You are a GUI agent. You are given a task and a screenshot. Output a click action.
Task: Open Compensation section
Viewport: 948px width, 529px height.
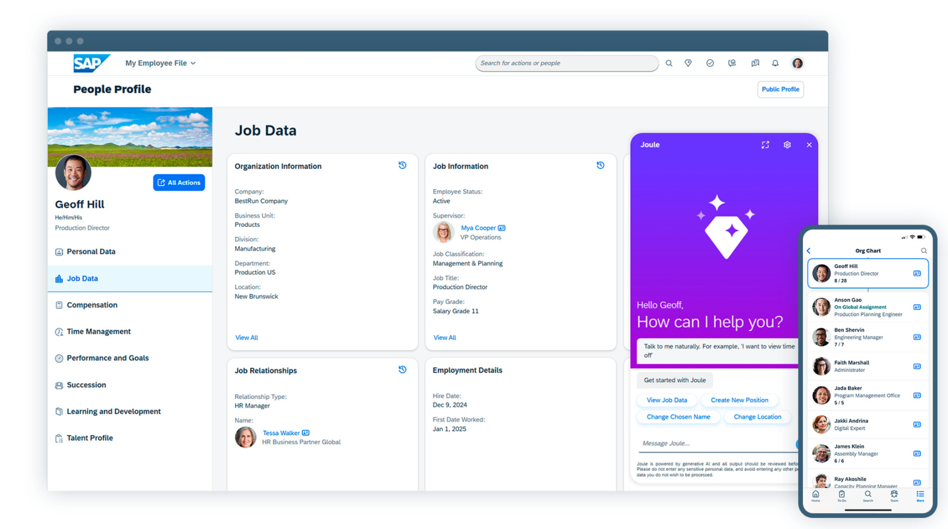pyautogui.click(x=130, y=305)
